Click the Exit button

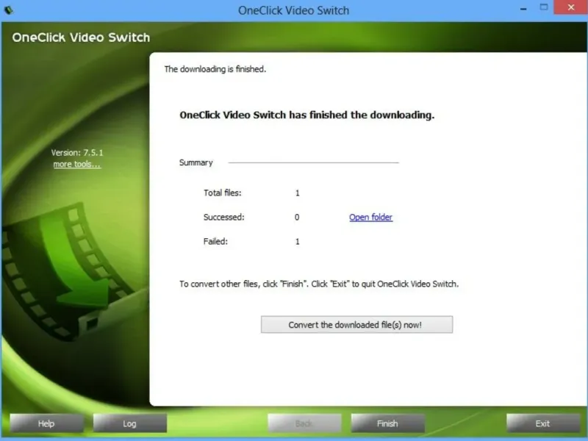[x=543, y=423]
